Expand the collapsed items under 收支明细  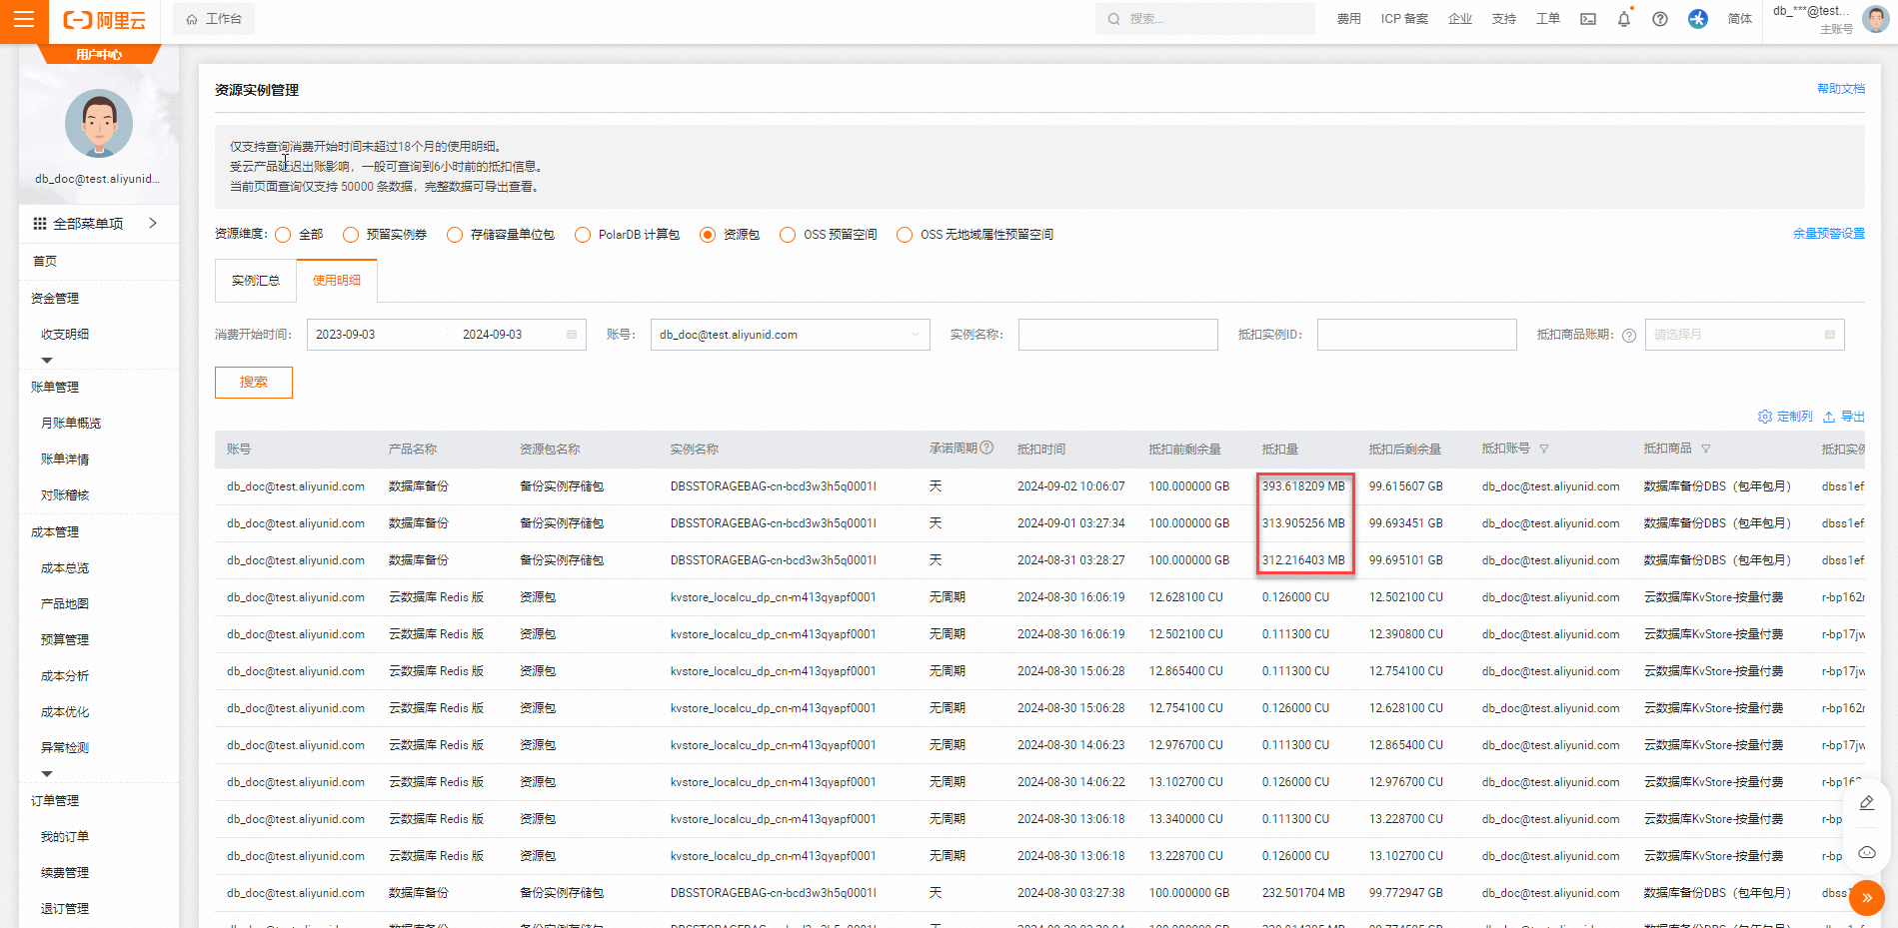pos(47,360)
